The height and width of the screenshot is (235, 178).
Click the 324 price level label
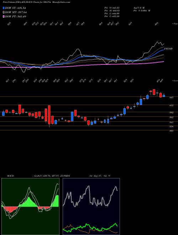pos(171,127)
